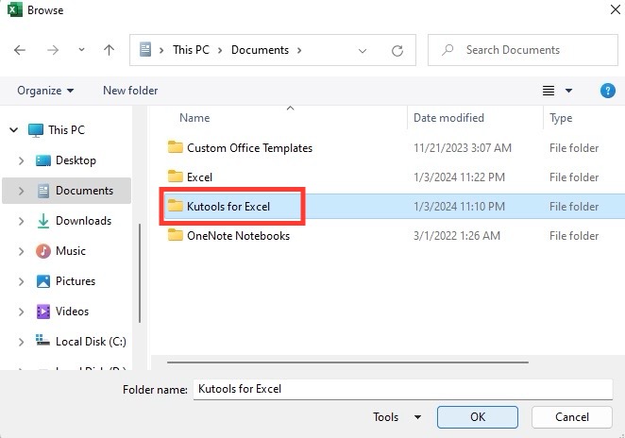Expand the Documents tree node
The image size is (625, 438).
[21, 191]
